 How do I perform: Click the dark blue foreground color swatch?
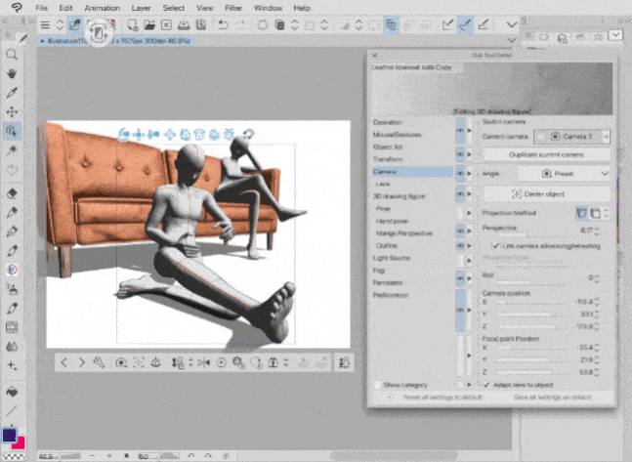(x=9, y=435)
